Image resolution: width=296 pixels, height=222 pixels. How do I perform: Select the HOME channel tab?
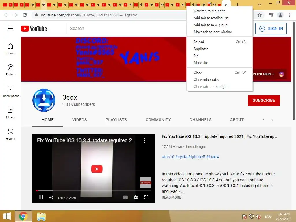click(48, 120)
